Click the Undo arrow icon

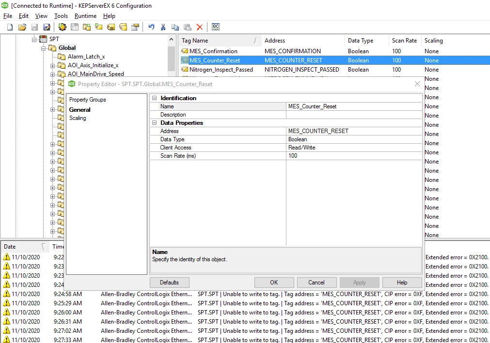pos(151,27)
